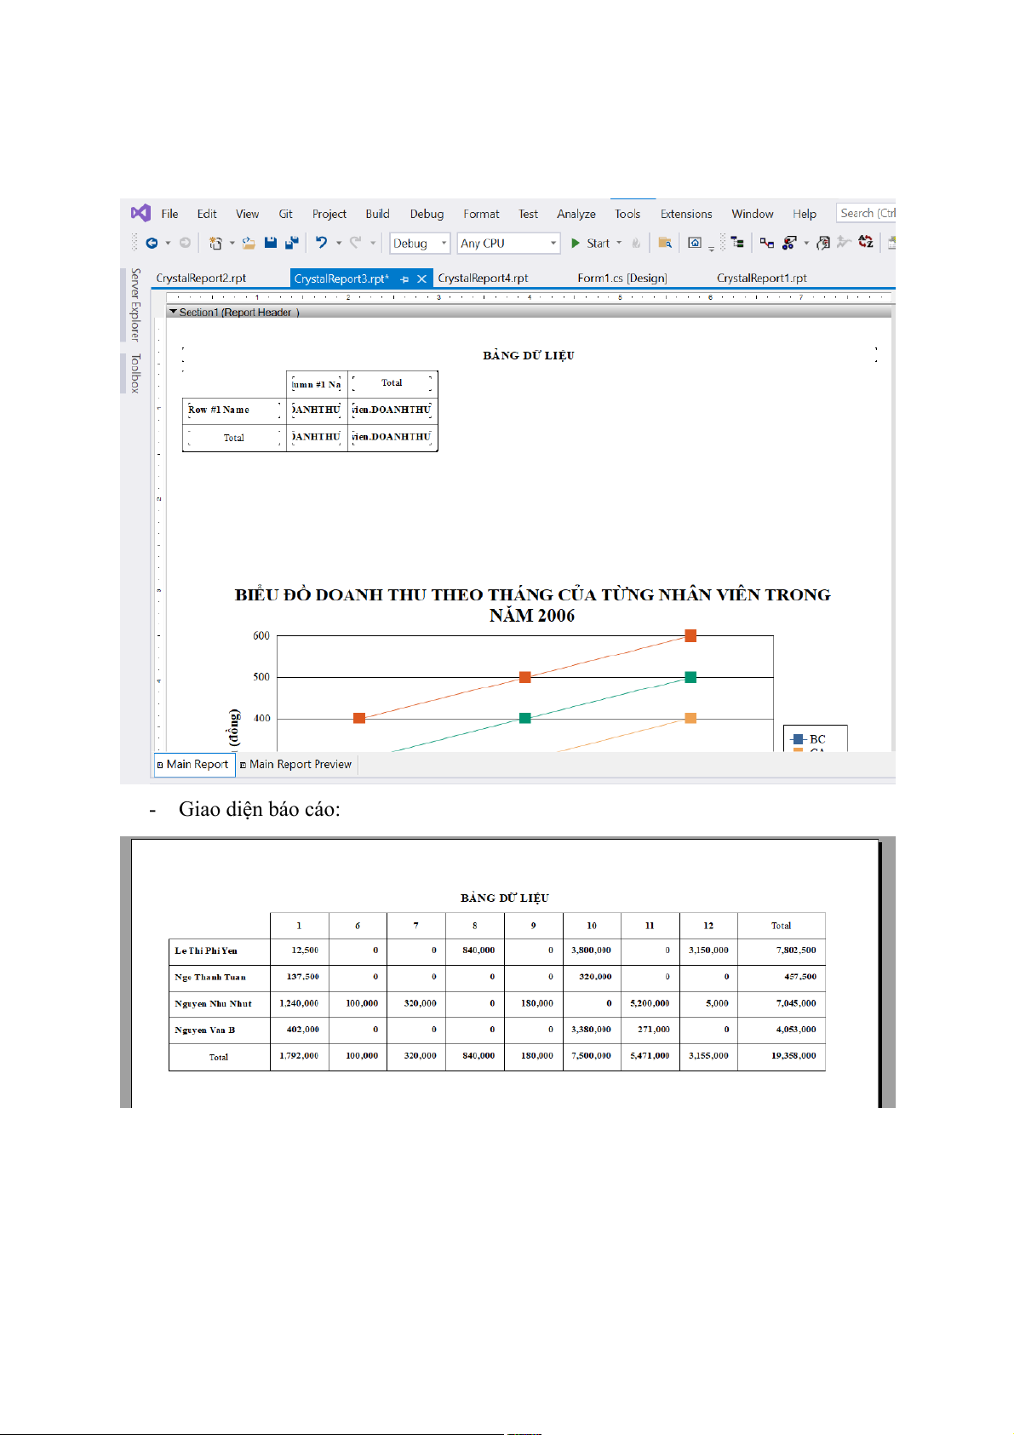Open the Format menu
The image size is (1014, 1435).
click(x=481, y=214)
